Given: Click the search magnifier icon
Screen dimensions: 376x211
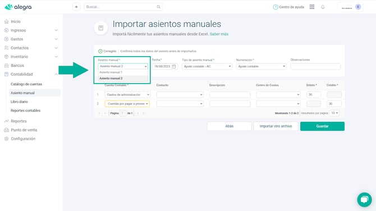Looking at the screenshot, I should coord(158,7).
